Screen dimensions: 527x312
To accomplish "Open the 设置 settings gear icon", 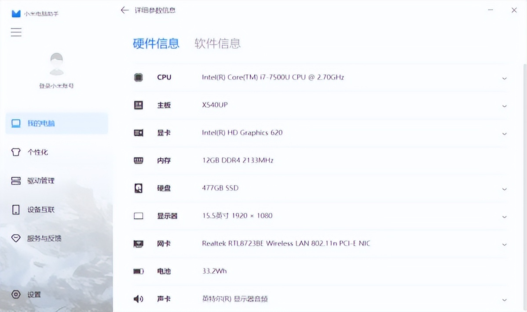I will (16, 294).
